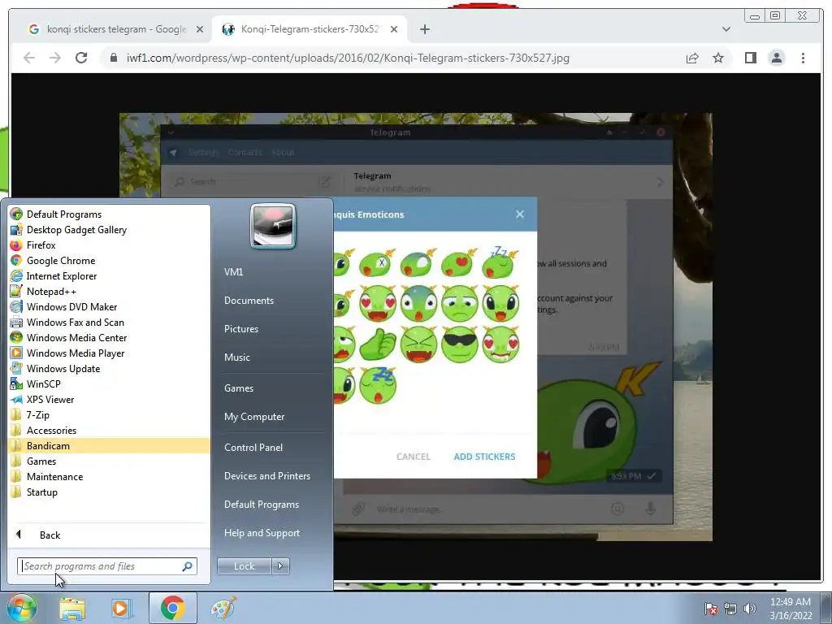The image size is (832, 624).
Task: Click Chrome taskbar button
Action: coord(172,608)
